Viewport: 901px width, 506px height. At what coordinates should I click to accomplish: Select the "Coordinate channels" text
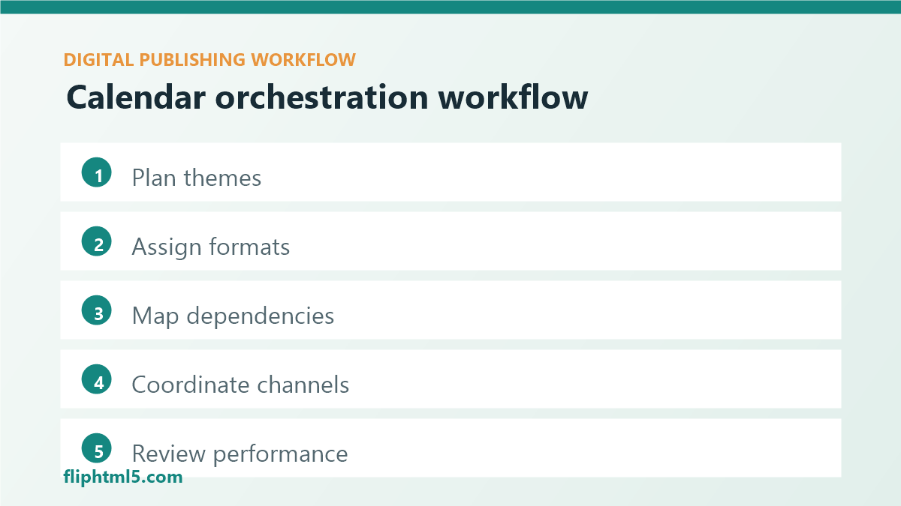(241, 385)
